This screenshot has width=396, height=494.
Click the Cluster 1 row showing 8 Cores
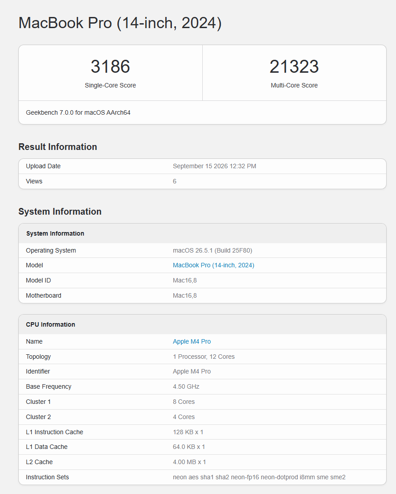[x=202, y=402]
